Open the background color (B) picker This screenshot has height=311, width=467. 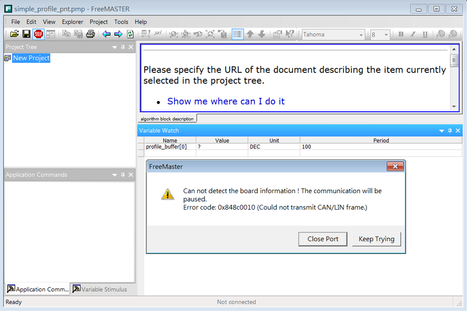(x=452, y=34)
